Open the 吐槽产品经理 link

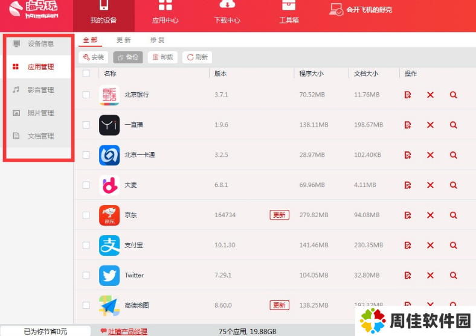pos(127,331)
